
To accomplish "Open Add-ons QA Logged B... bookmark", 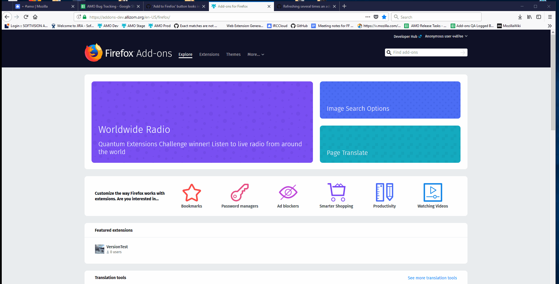I will (472, 26).
